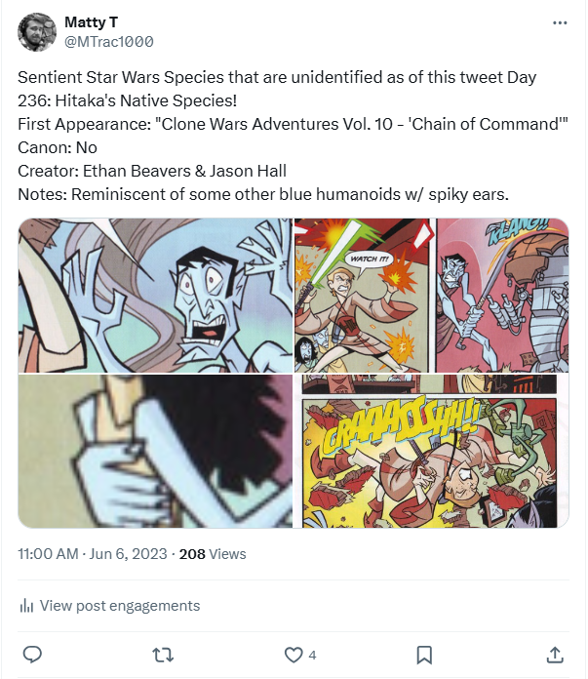Like the tweet with the heart icon
The width and height of the screenshot is (588, 679).
pos(294,655)
